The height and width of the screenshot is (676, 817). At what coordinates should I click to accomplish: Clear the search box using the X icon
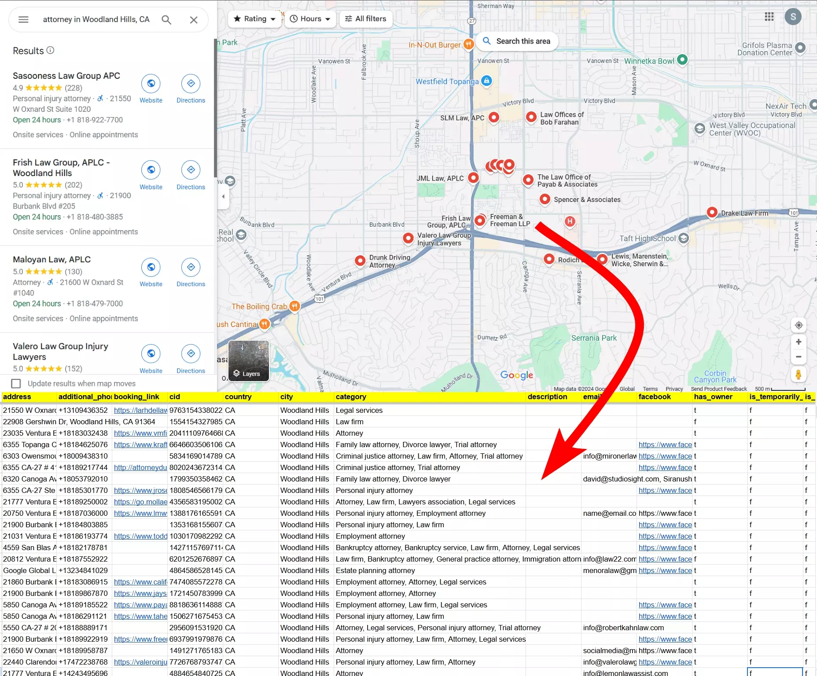coord(194,19)
